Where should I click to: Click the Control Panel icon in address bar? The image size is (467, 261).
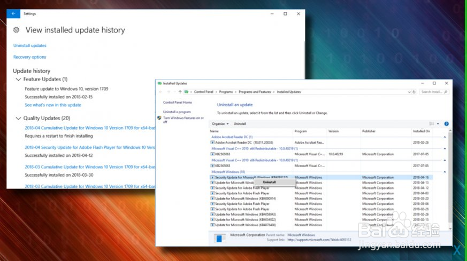pos(187,92)
